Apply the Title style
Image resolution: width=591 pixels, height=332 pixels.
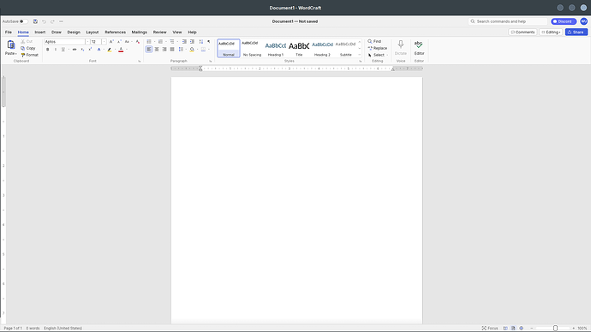click(x=299, y=48)
